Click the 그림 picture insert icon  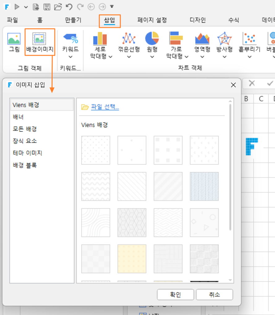pyautogui.click(x=14, y=39)
